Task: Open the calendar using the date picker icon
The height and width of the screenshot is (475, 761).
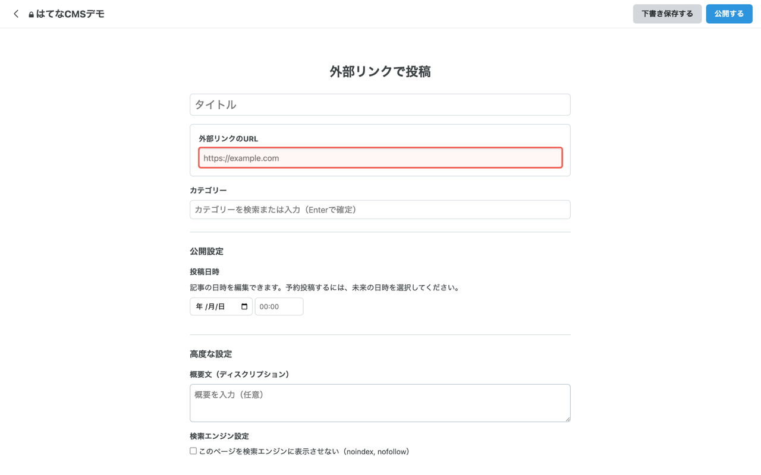Action: 244,306
